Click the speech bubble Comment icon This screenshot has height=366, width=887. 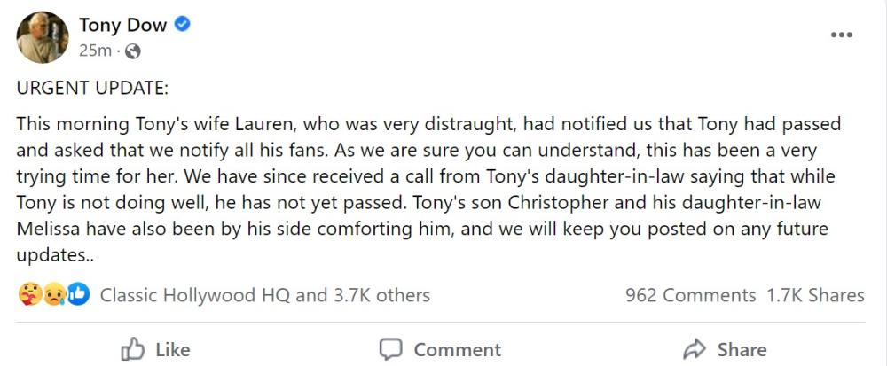coord(391,348)
